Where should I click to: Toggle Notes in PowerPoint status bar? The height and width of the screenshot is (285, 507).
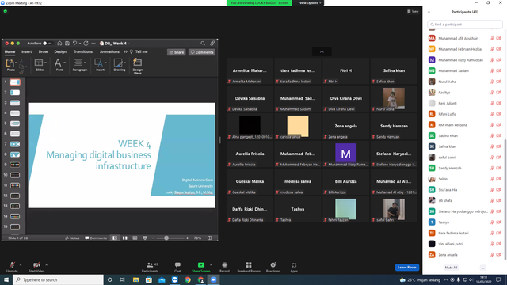coord(72,238)
